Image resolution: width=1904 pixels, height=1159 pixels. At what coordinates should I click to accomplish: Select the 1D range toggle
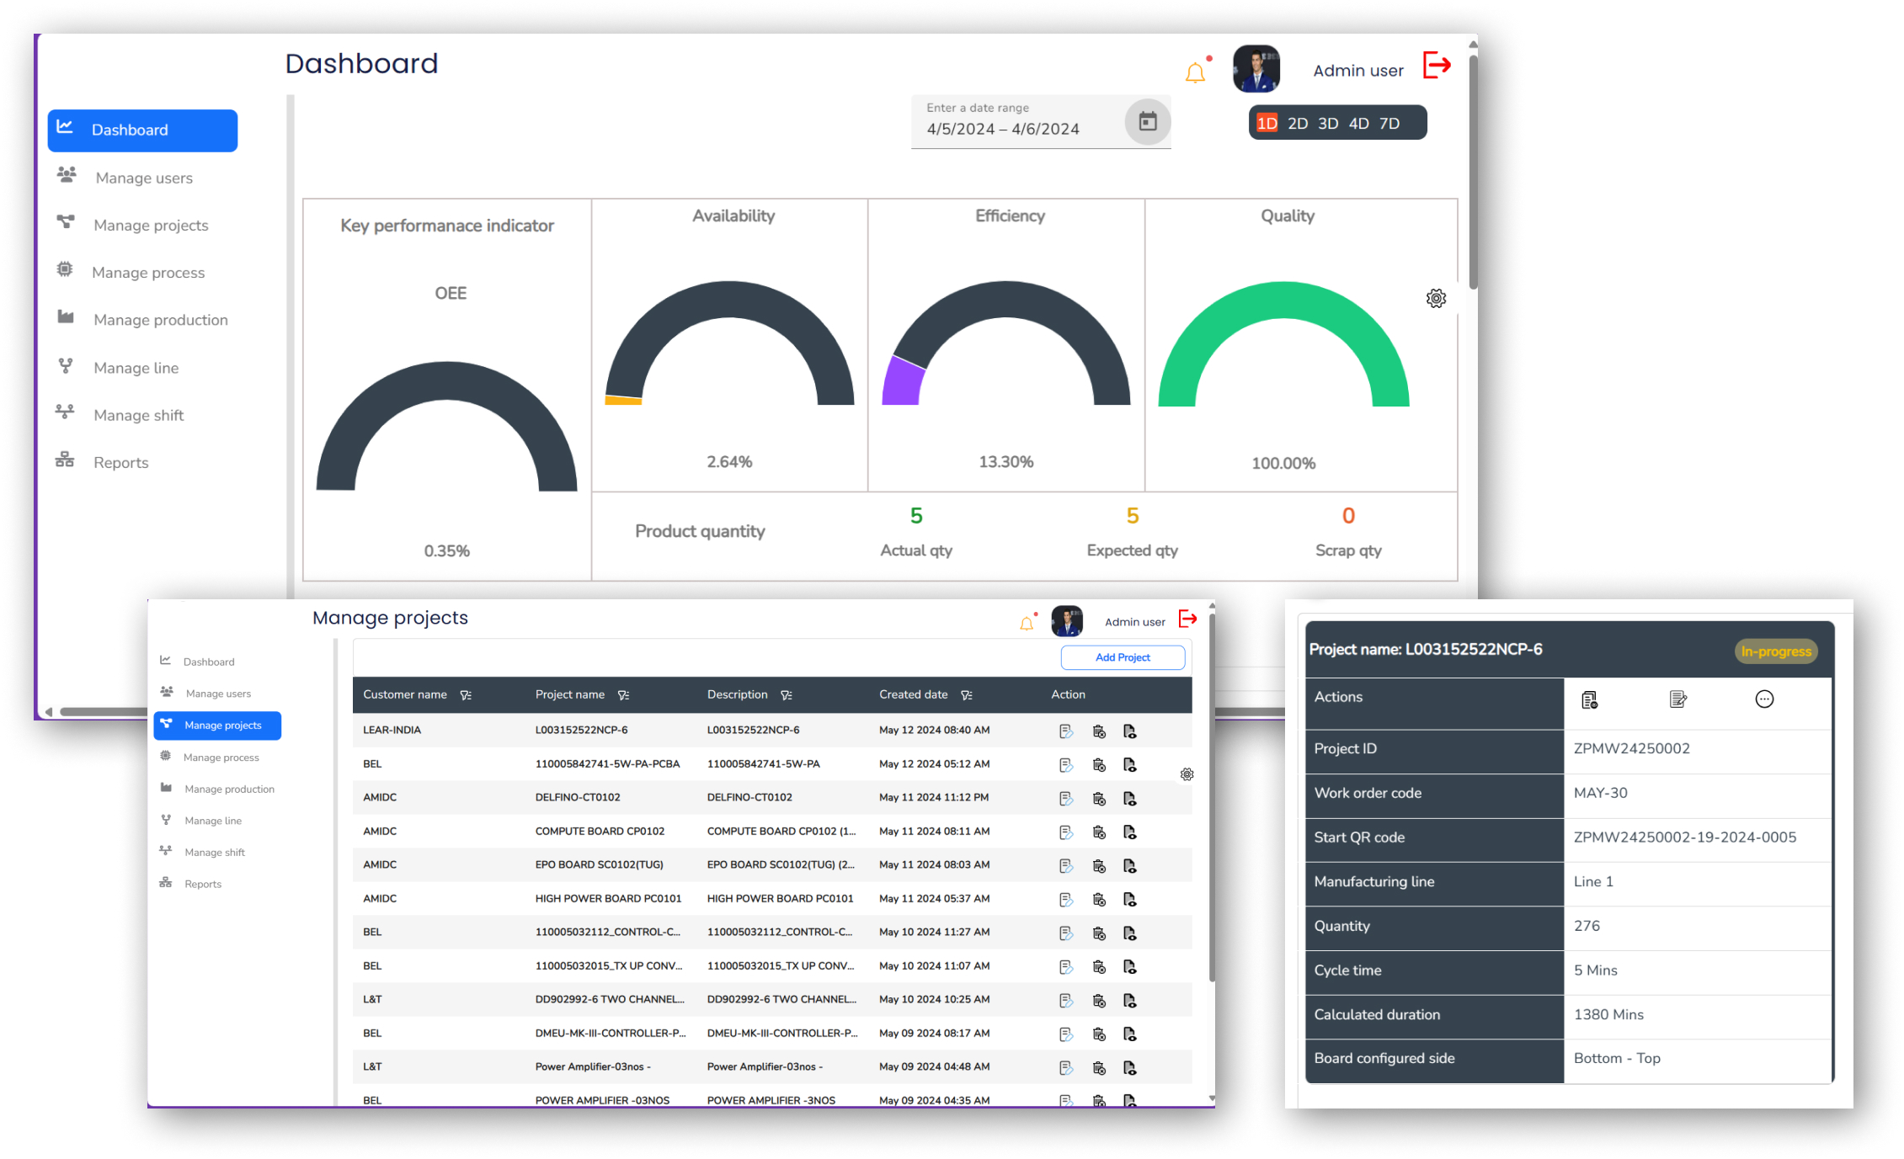pos(1267,124)
